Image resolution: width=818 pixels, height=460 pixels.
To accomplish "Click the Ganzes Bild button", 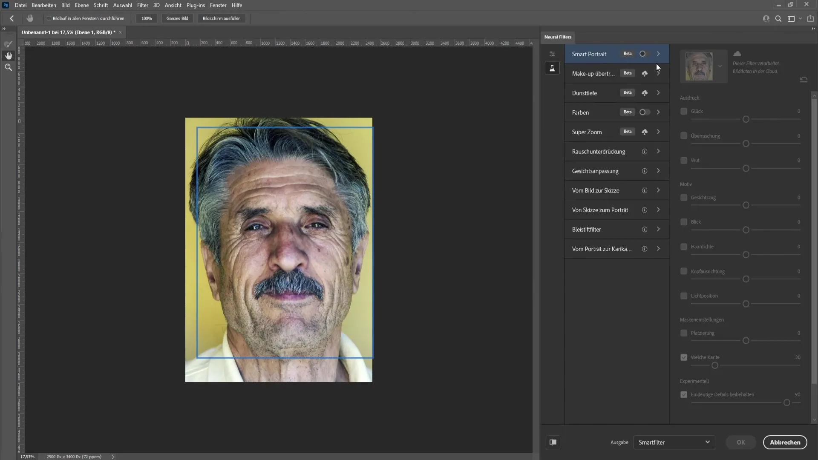I will coord(177,18).
